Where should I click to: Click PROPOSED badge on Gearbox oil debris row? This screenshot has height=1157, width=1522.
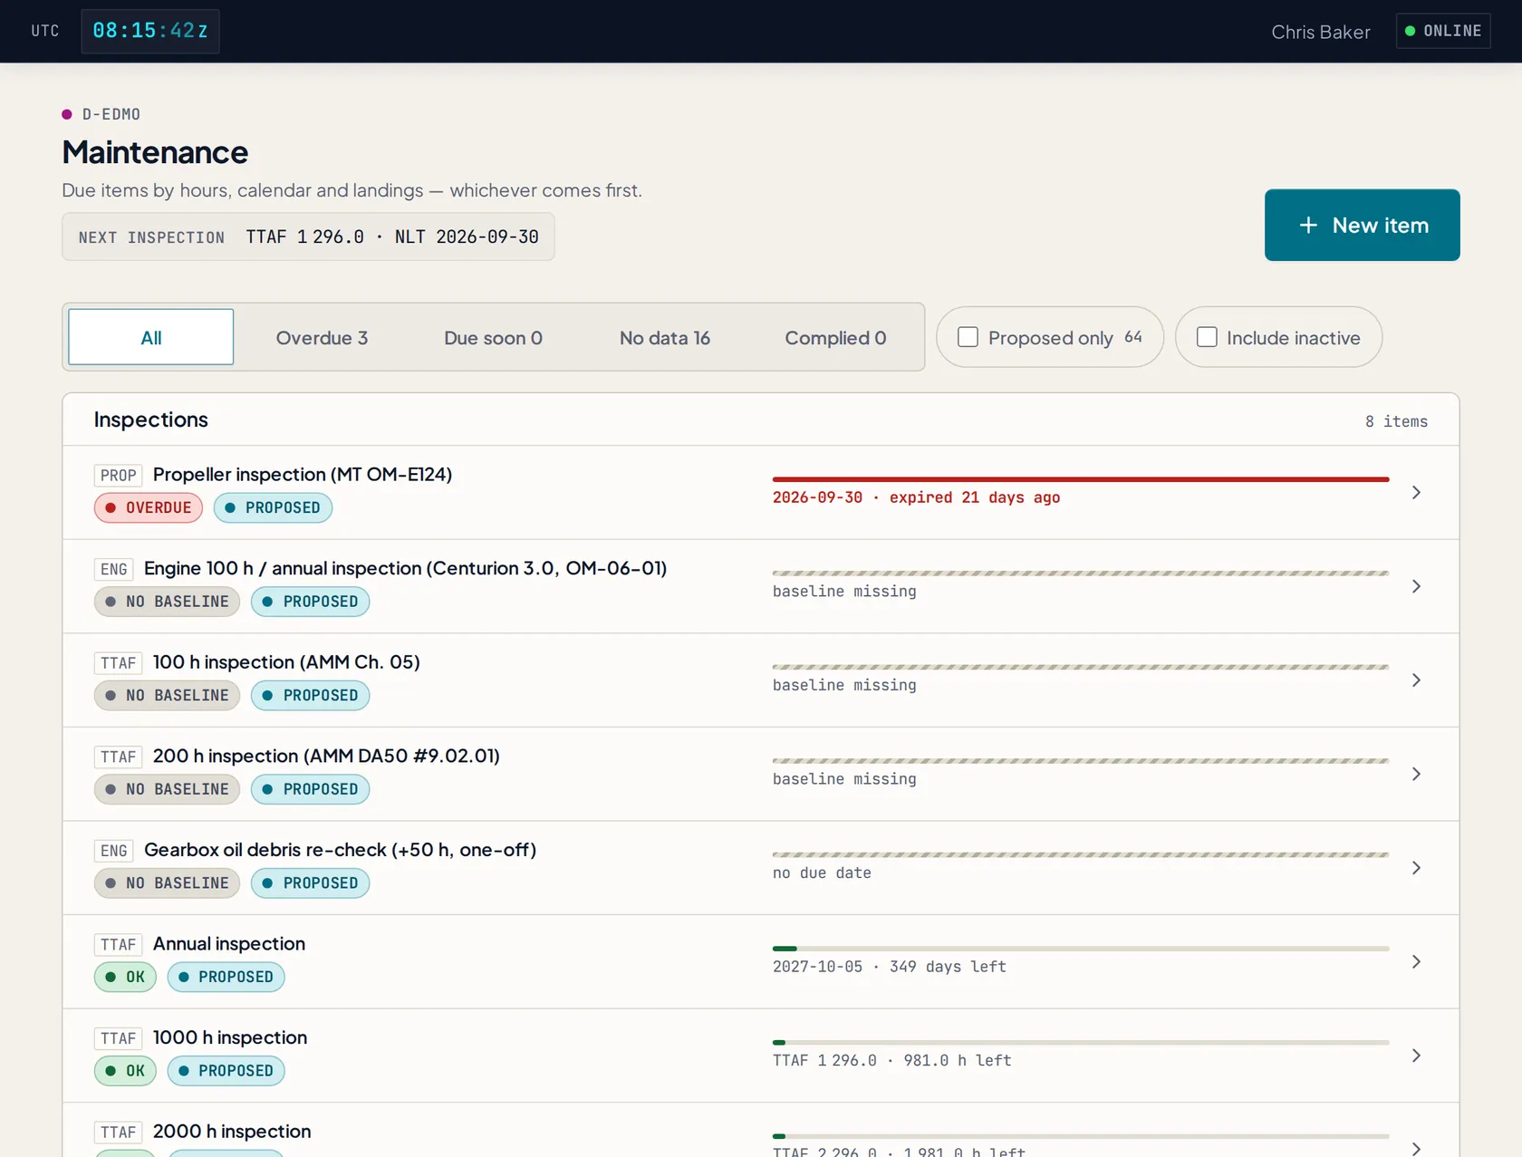point(310,882)
